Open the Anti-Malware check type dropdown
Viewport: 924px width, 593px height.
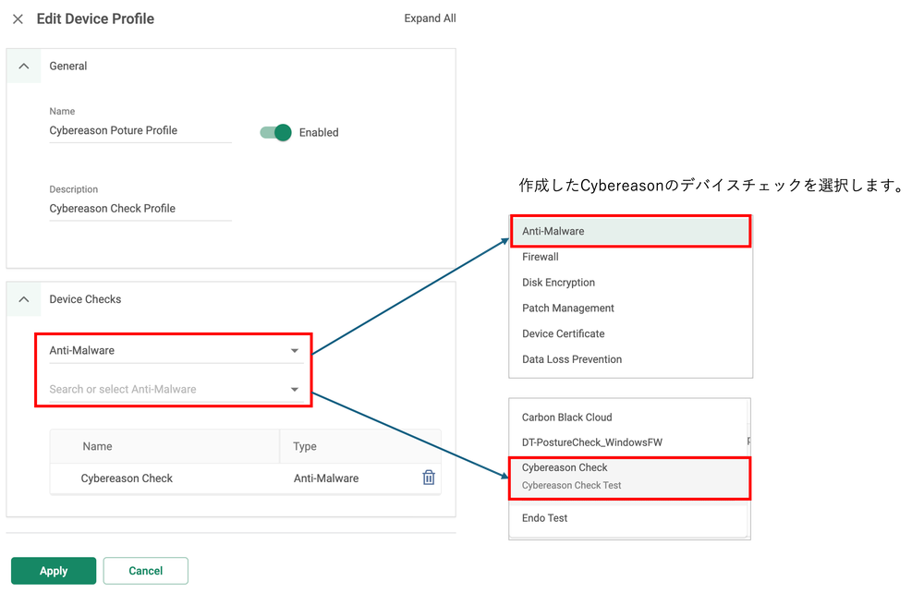tap(176, 351)
